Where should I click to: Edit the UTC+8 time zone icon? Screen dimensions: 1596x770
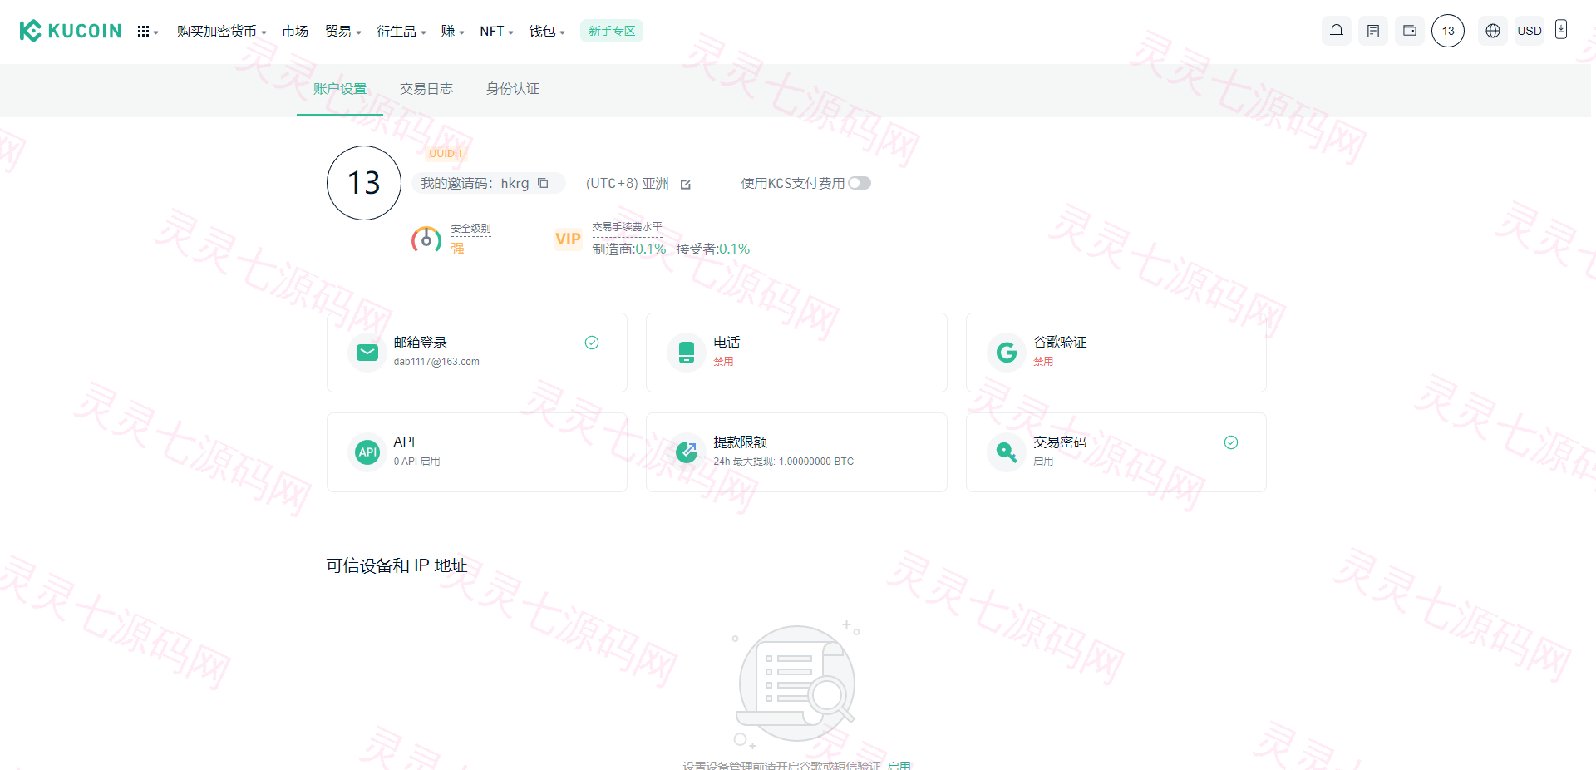[686, 185]
